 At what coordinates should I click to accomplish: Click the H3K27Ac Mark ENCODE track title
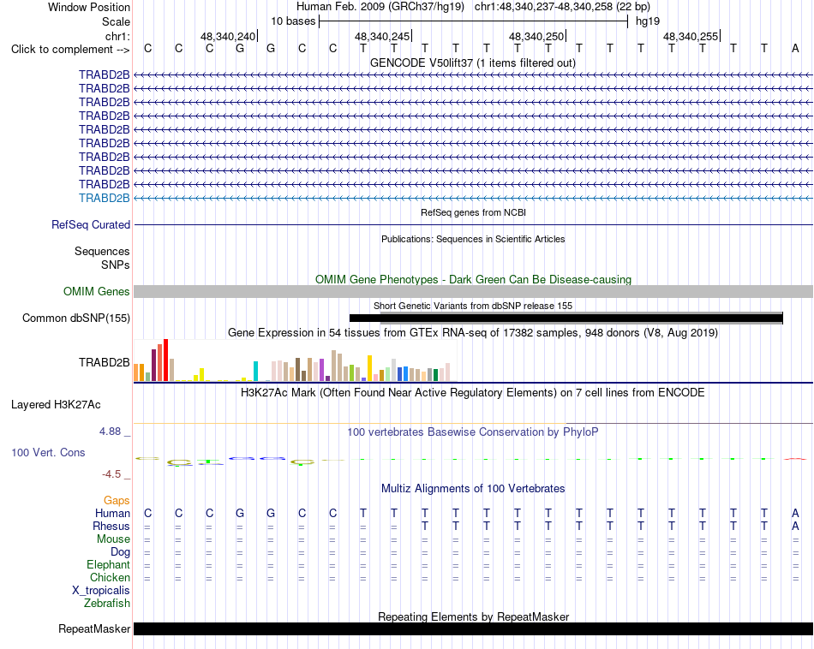point(473,393)
